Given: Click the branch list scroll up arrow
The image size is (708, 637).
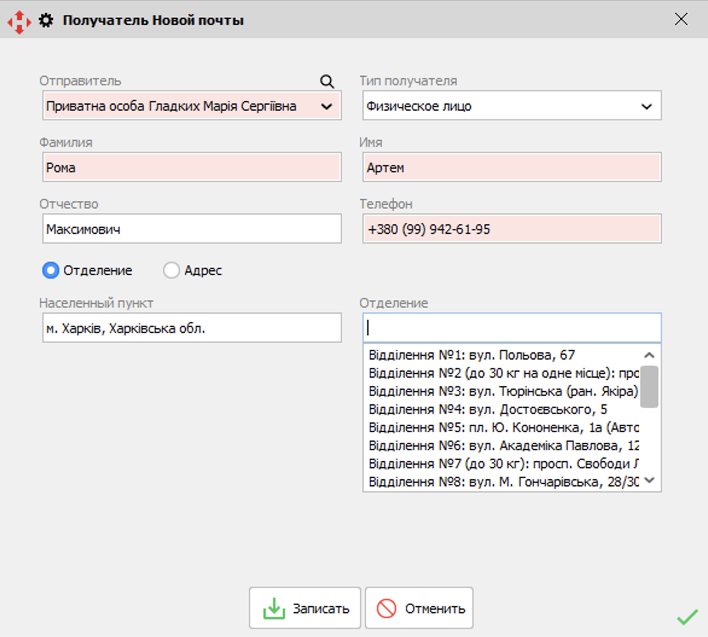Looking at the screenshot, I should tap(649, 355).
